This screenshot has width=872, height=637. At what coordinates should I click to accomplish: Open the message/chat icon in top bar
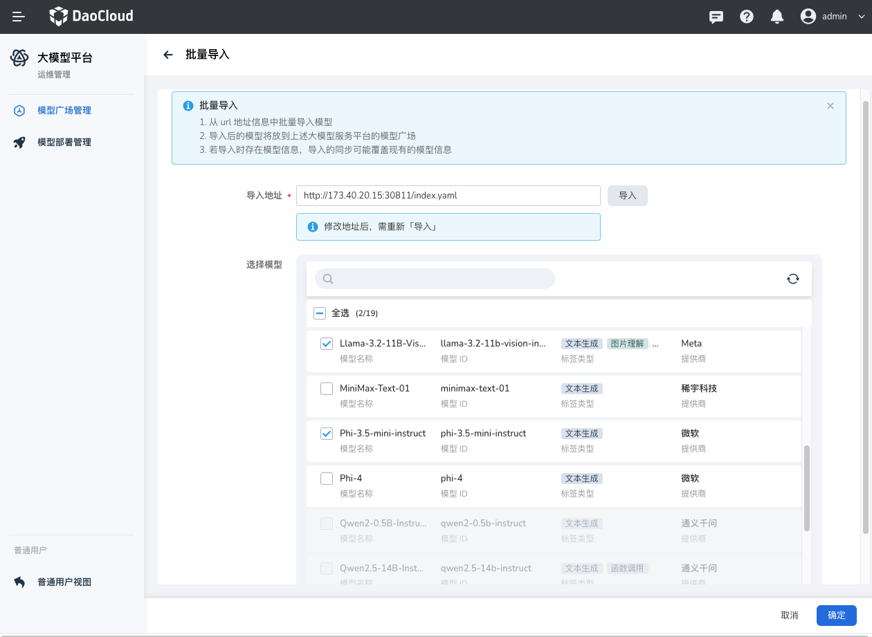716,17
